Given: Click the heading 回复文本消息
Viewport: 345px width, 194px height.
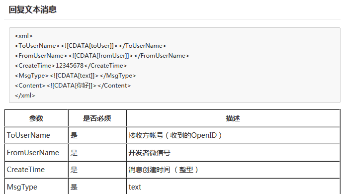Looking at the screenshot, I should pos(33,9).
